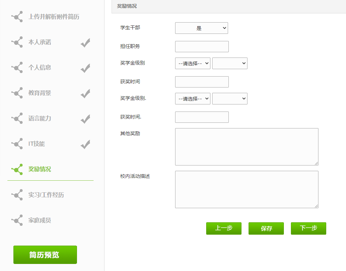This screenshot has width=346, height=271.
Task: Open the 学生干部 dropdown
Action: click(201, 28)
